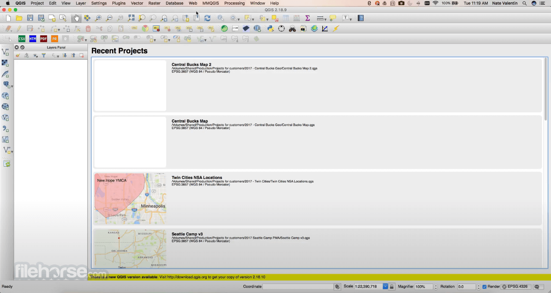Open the Add PostGIS layer dropdown arrow

point(12,86)
